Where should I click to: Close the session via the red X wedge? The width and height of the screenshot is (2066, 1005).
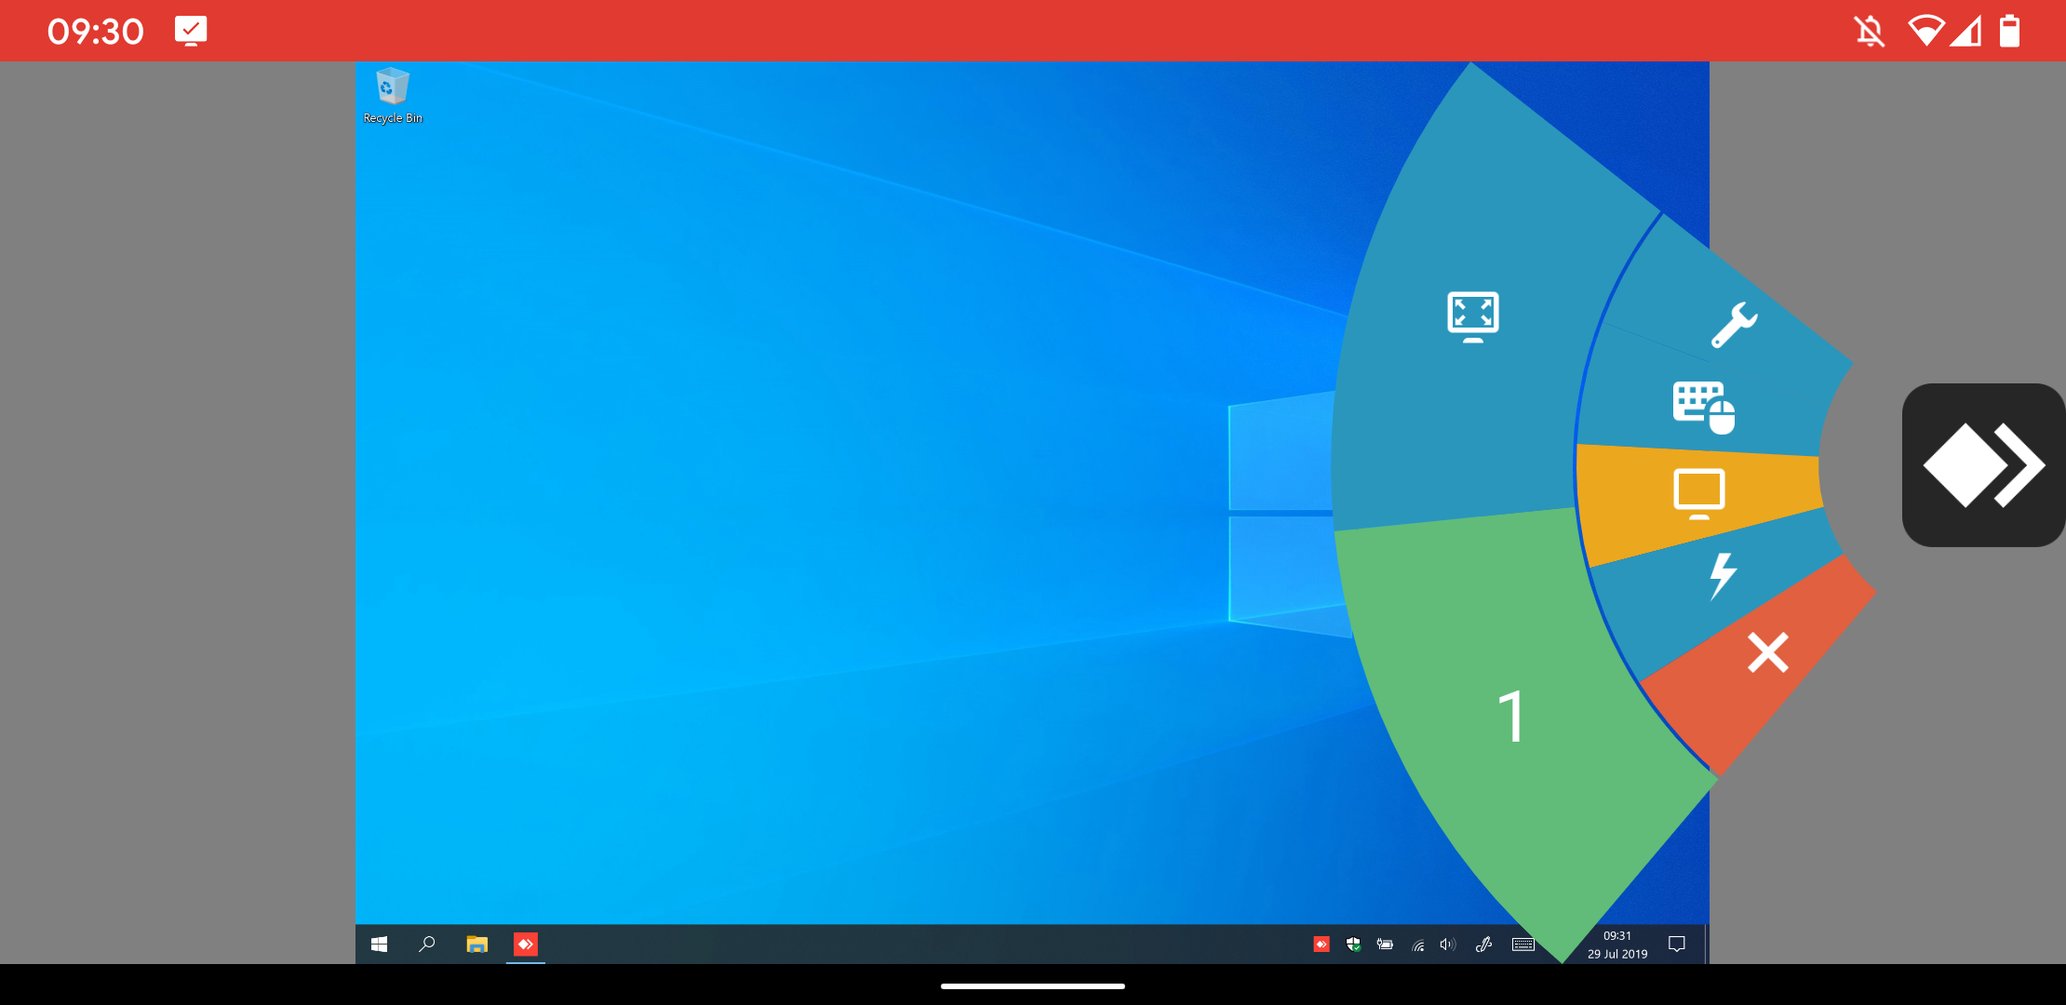point(1767,652)
